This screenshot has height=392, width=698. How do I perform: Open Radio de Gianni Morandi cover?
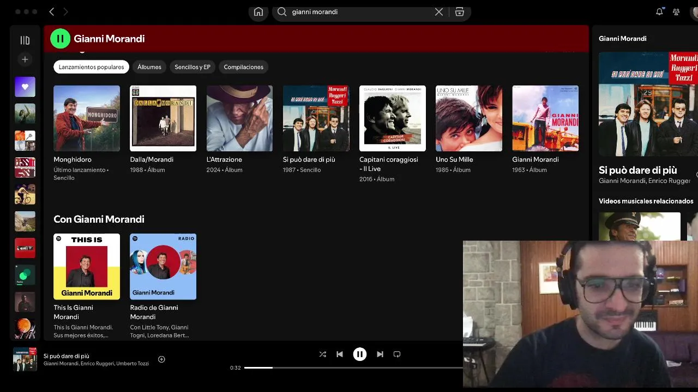[x=163, y=266]
